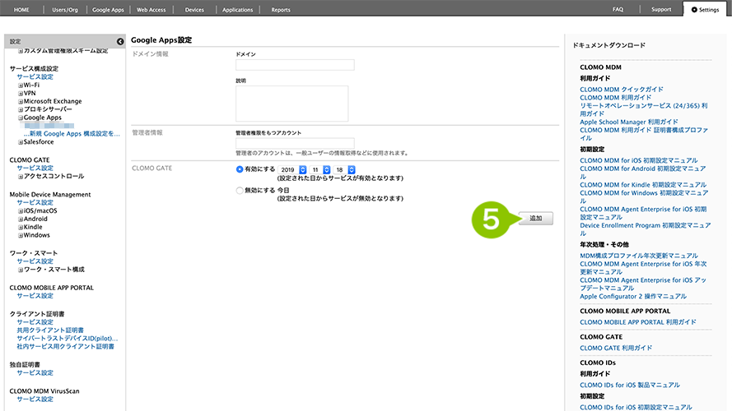Open サービス設定 under CLOMO GATE sidebar
This screenshot has height=411, width=732.
35,169
